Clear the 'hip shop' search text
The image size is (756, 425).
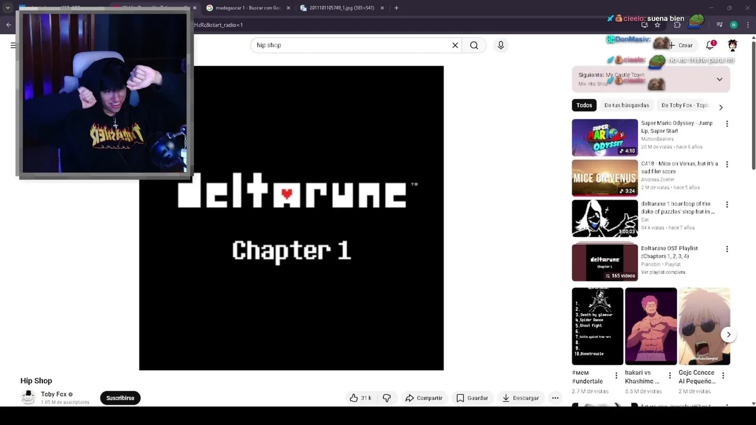[455, 45]
